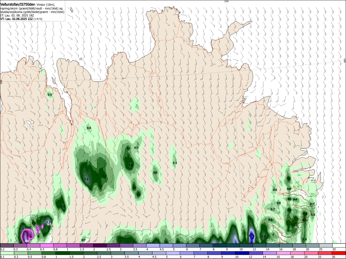This screenshot has width=346, height=259.
Task: Pick the darkest green swatch labeled 1 in the bottom legend row
Action: [x=62, y=253]
